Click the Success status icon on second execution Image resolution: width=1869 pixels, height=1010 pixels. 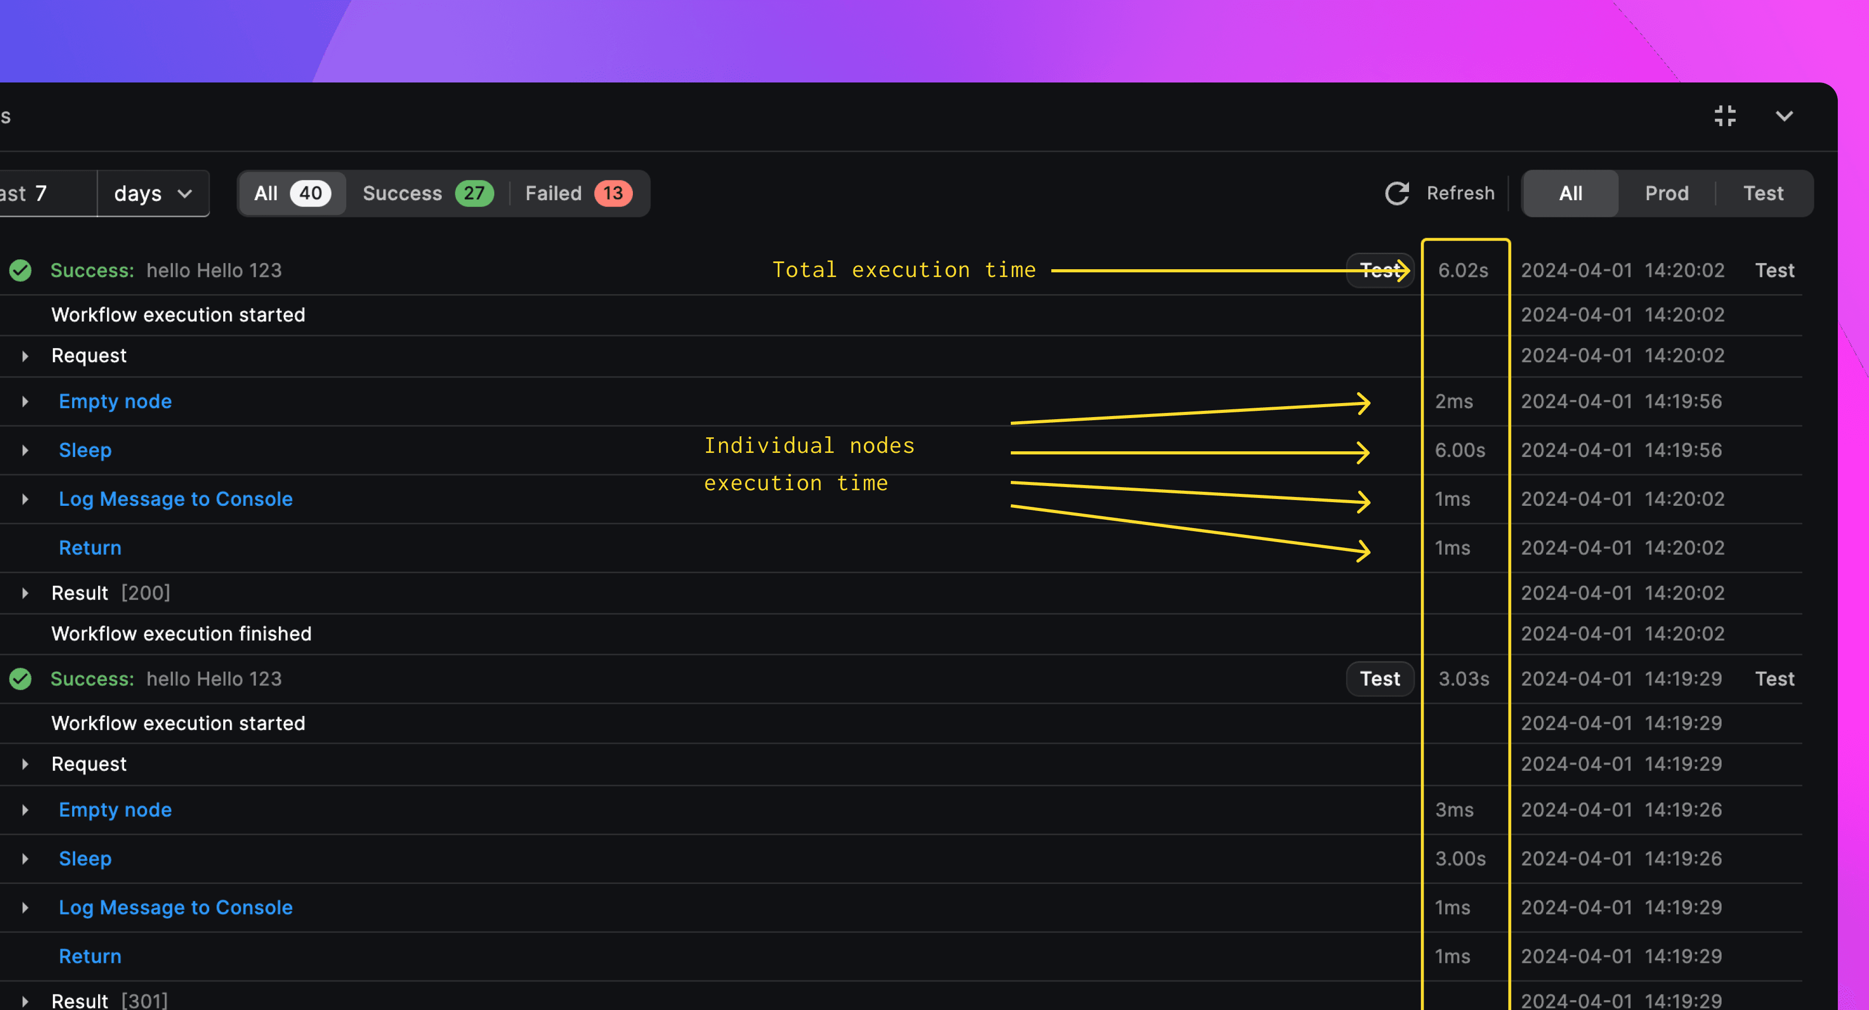point(20,678)
